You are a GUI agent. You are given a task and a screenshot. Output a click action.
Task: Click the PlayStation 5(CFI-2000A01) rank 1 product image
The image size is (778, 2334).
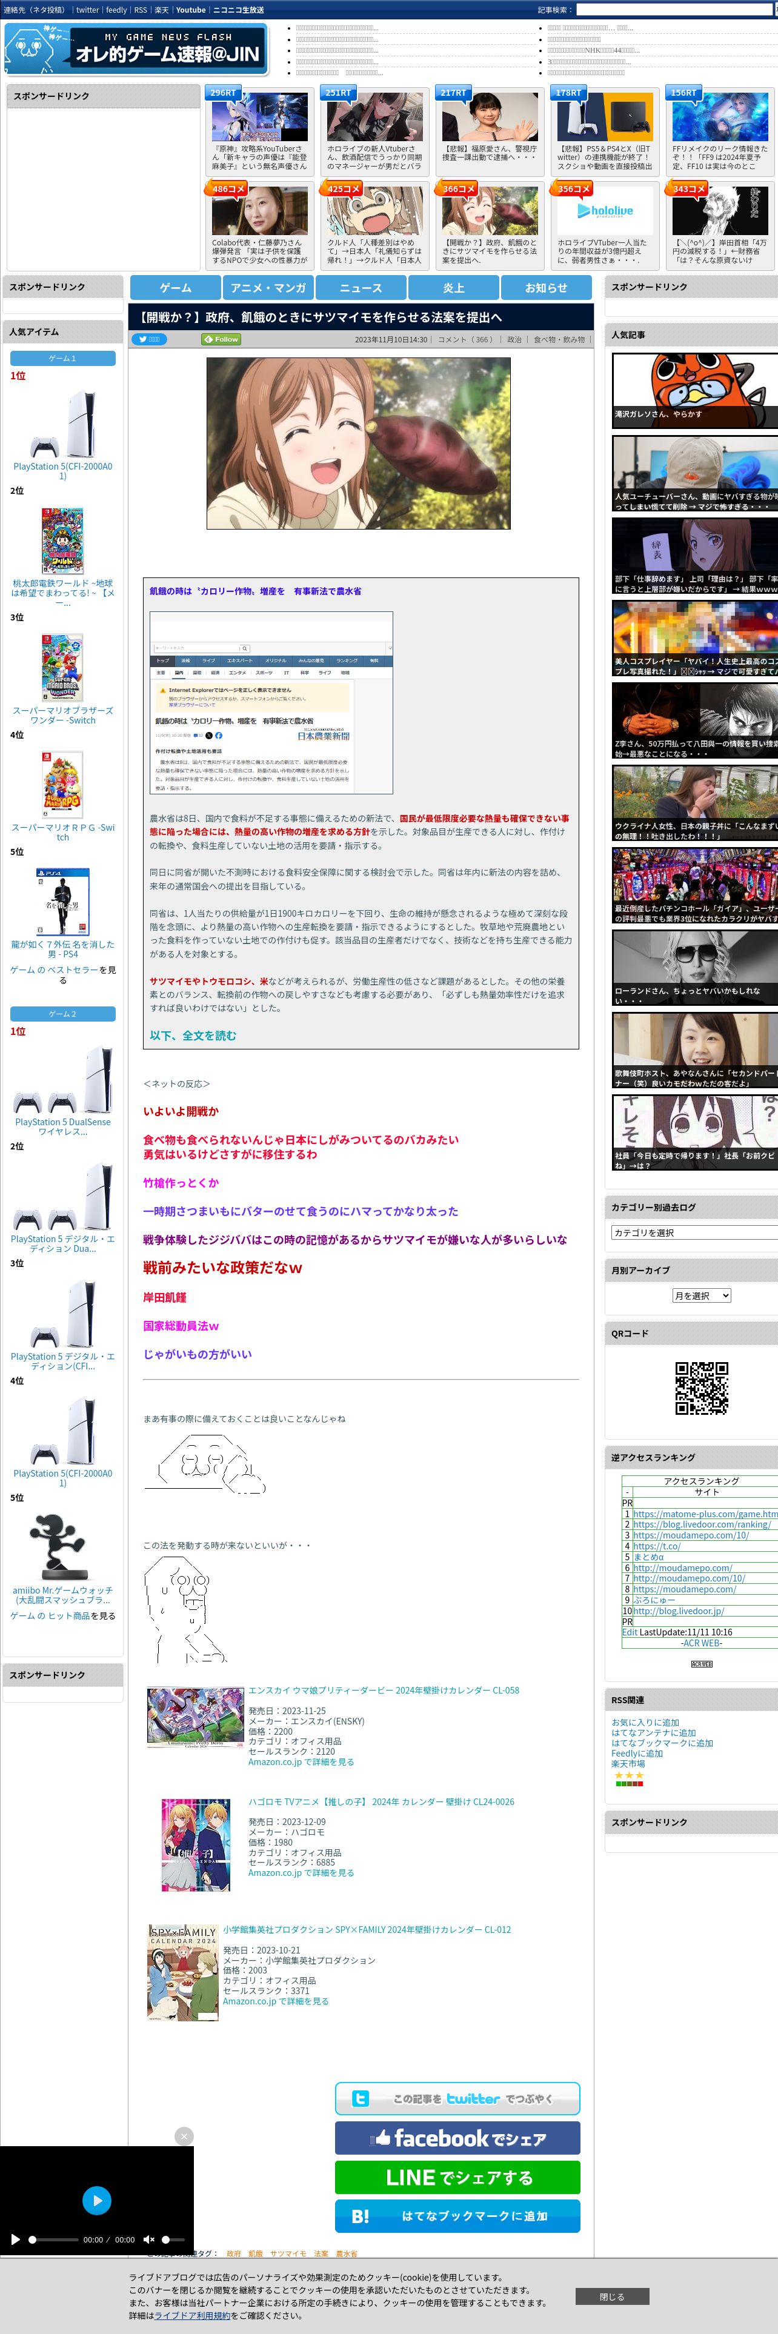[x=62, y=423]
